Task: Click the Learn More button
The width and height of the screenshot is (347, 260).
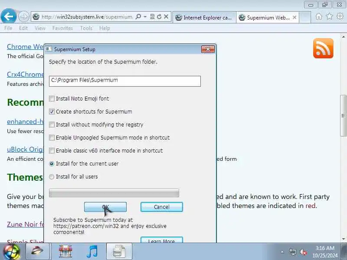Action: pos(162,240)
